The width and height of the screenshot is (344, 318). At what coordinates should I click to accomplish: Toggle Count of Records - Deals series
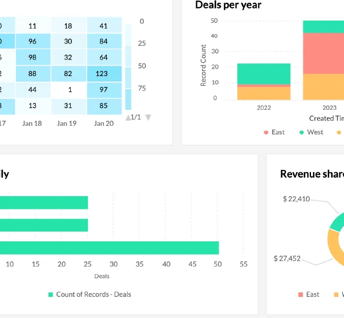[x=94, y=295]
